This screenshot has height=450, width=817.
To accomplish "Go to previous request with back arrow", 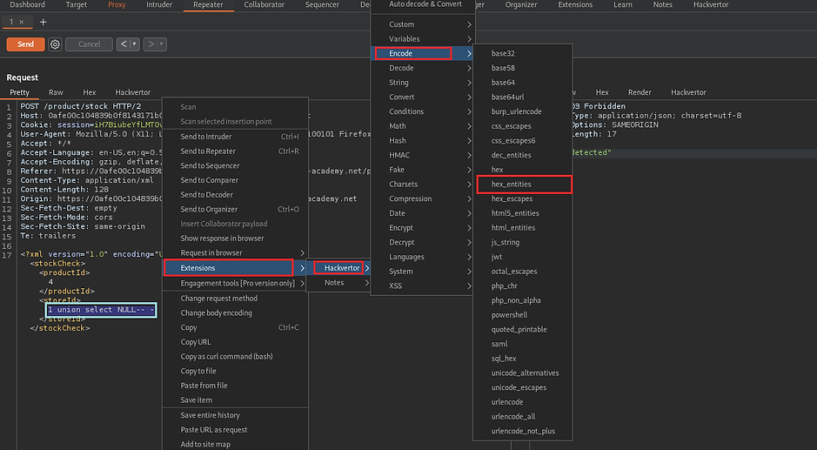I will [123, 44].
